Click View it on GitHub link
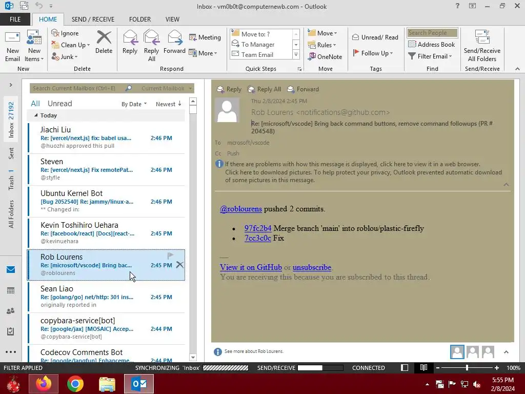The width and height of the screenshot is (525, 394). tap(251, 267)
